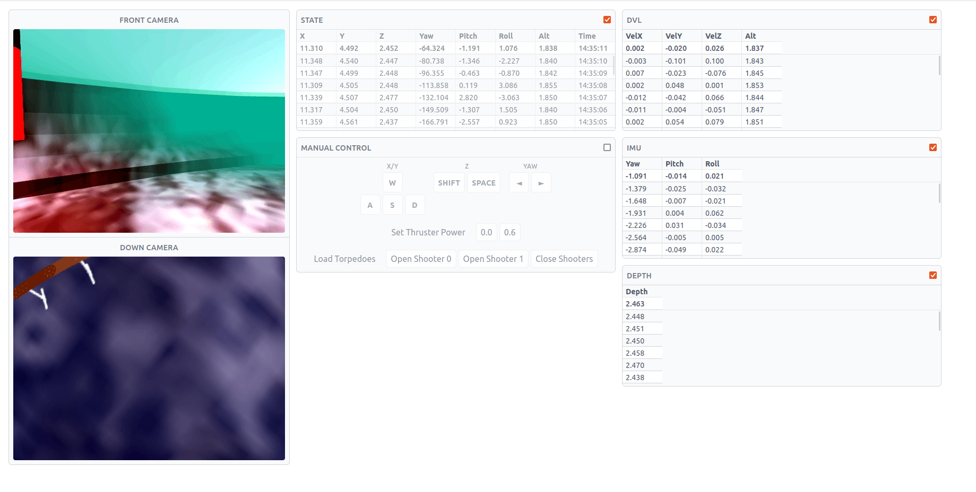This screenshot has width=976, height=492.
Task: Uncheck the DEPTH panel checkbox
Action: 932,275
